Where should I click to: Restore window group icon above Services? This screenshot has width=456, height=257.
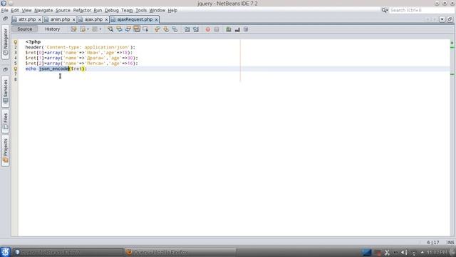pyautogui.click(x=5, y=69)
